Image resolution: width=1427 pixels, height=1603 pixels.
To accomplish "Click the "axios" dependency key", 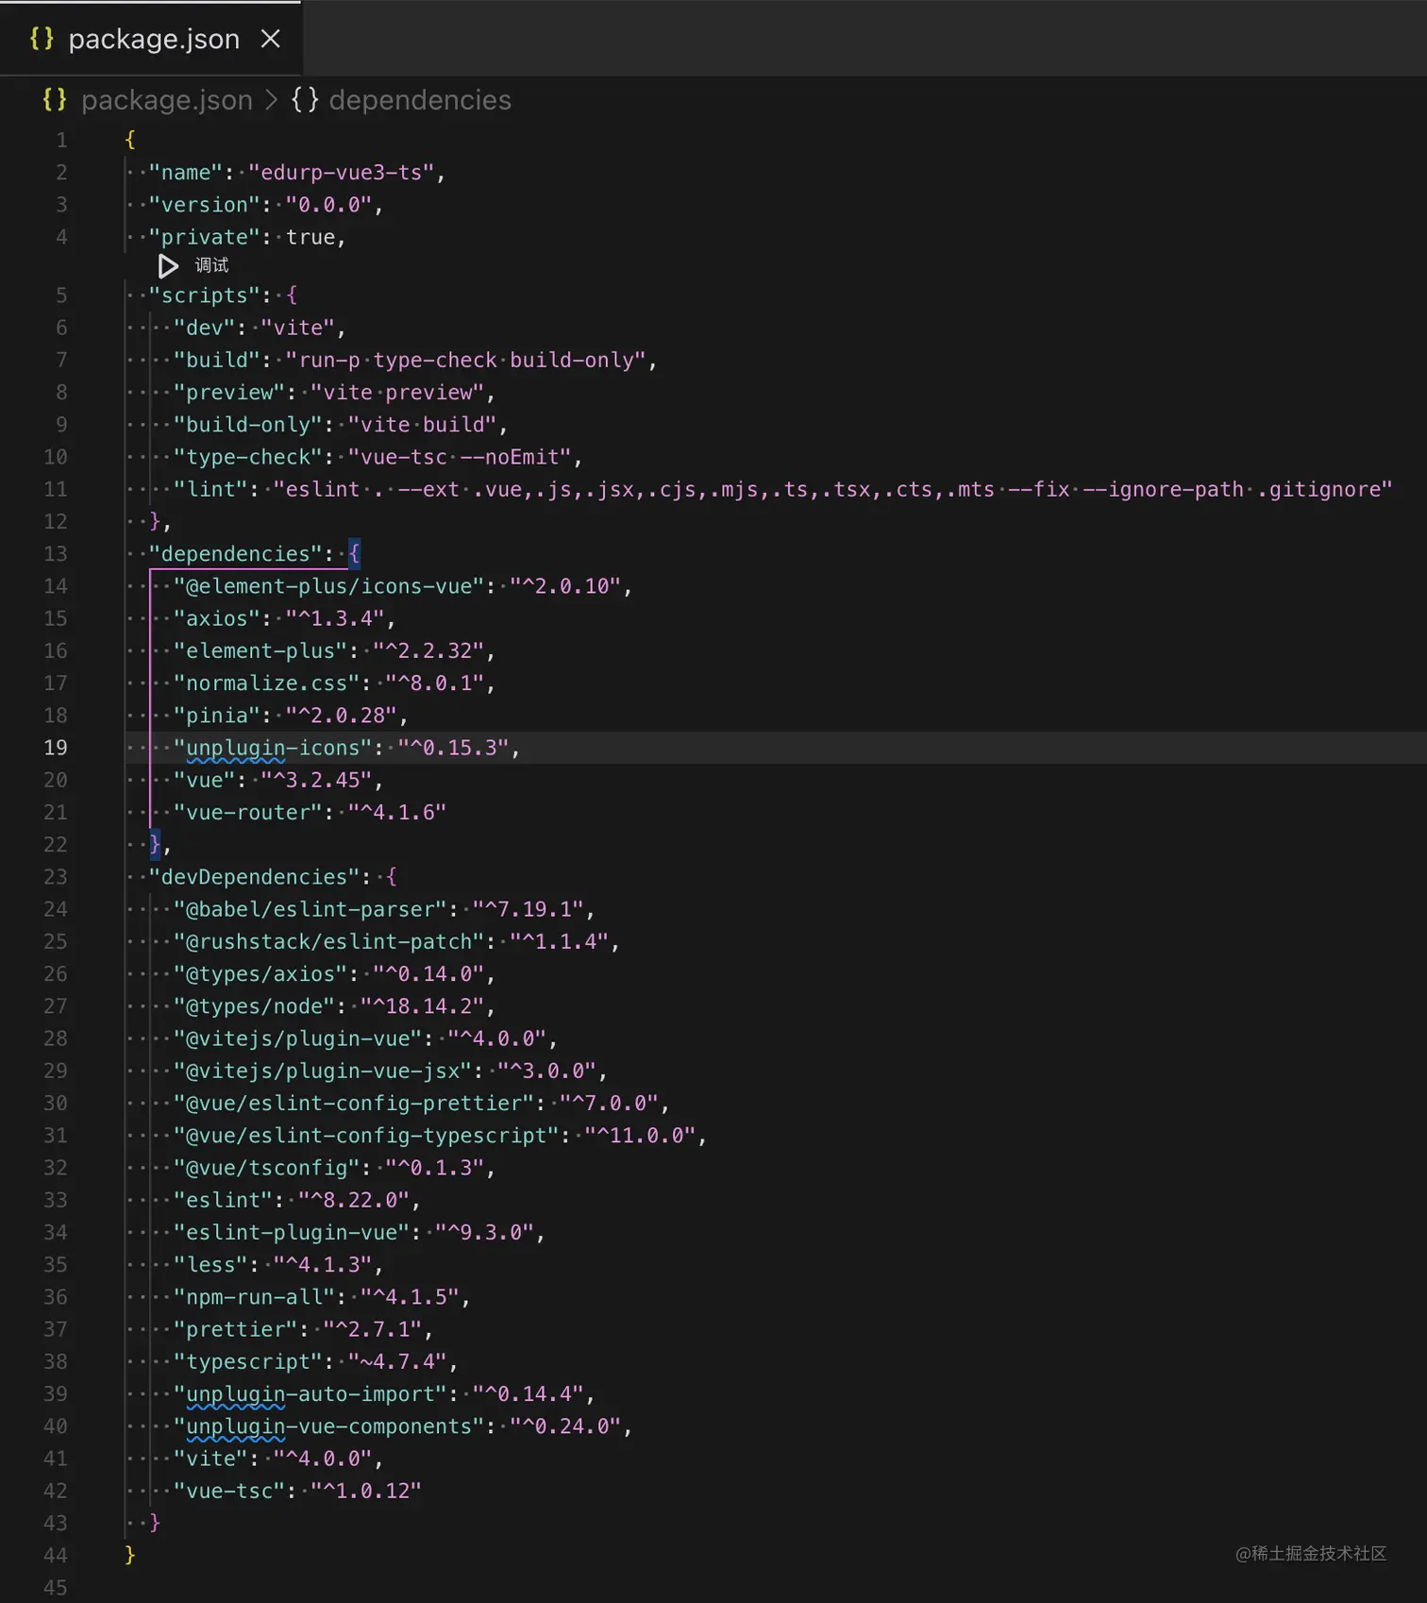I will point(217,618).
